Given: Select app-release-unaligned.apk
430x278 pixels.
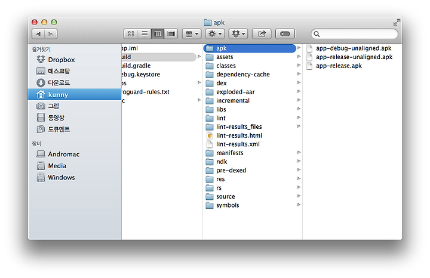Looking at the screenshot, I should [x=352, y=57].
